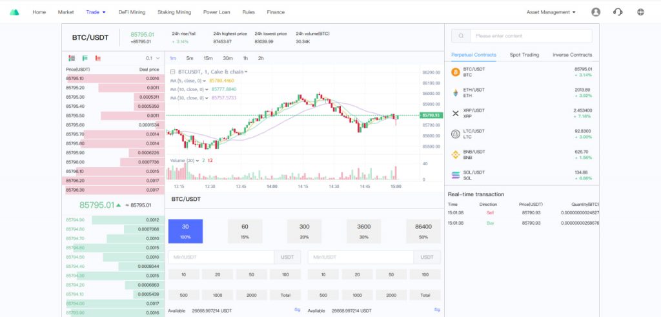
Task: Select the 3600 second 30% duration option
Action: coord(363,231)
